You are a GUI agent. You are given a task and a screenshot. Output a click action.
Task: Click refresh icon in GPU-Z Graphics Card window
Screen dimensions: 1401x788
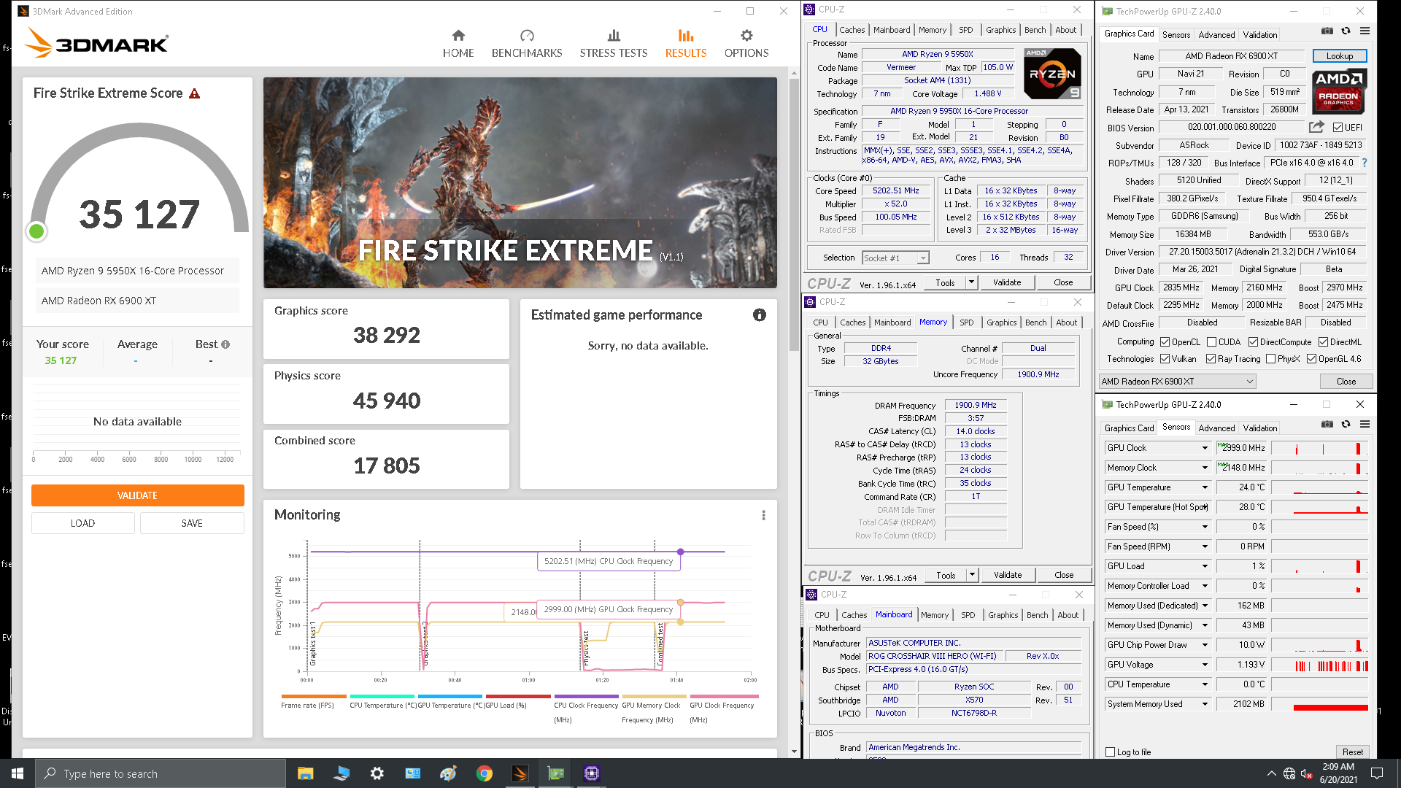tap(1346, 31)
